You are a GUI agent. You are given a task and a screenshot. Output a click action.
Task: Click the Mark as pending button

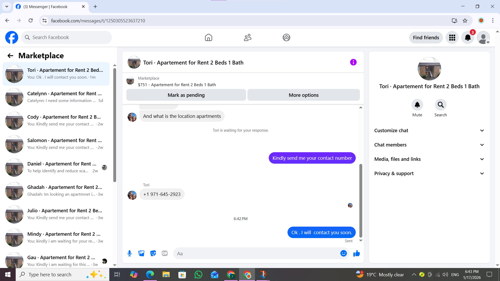point(186,95)
